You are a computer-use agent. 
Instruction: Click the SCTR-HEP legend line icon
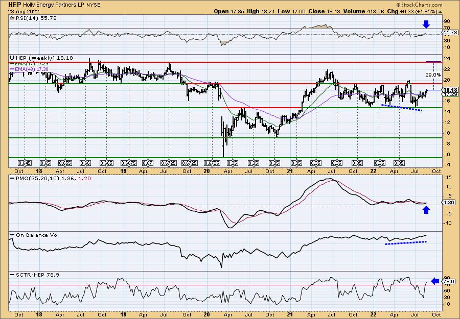pyautogui.click(x=12, y=275)
